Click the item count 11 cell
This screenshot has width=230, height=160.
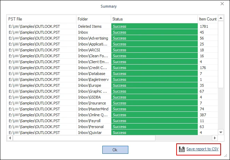[x=208, y=121]
